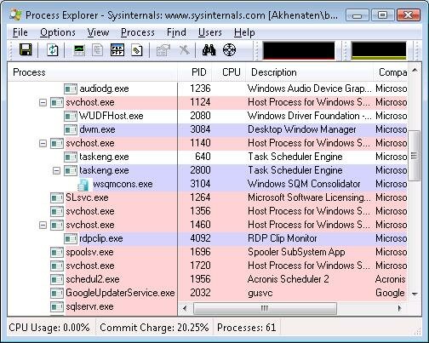Collapse taskeng.exe 2800 tree node
This screenshot has width=429, height=343.
click(x=56, y=170)
